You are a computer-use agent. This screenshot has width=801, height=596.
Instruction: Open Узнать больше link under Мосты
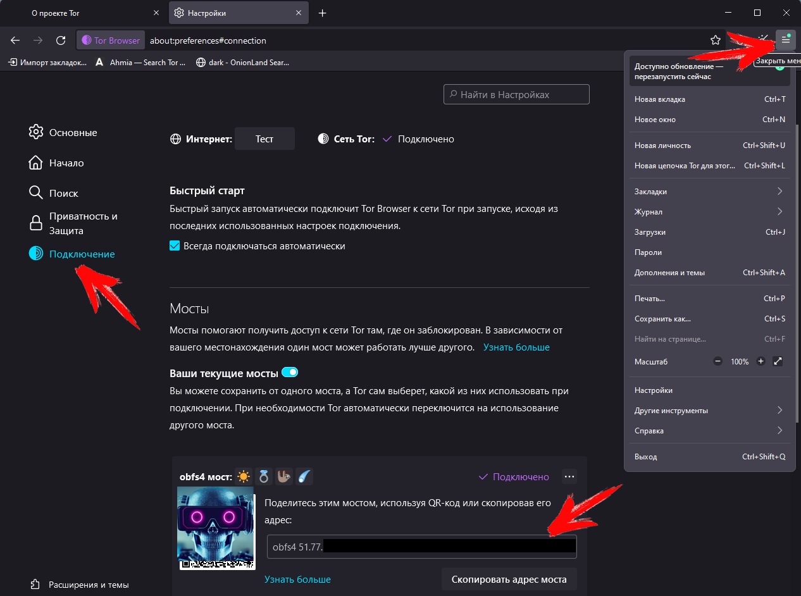[516, 347]
